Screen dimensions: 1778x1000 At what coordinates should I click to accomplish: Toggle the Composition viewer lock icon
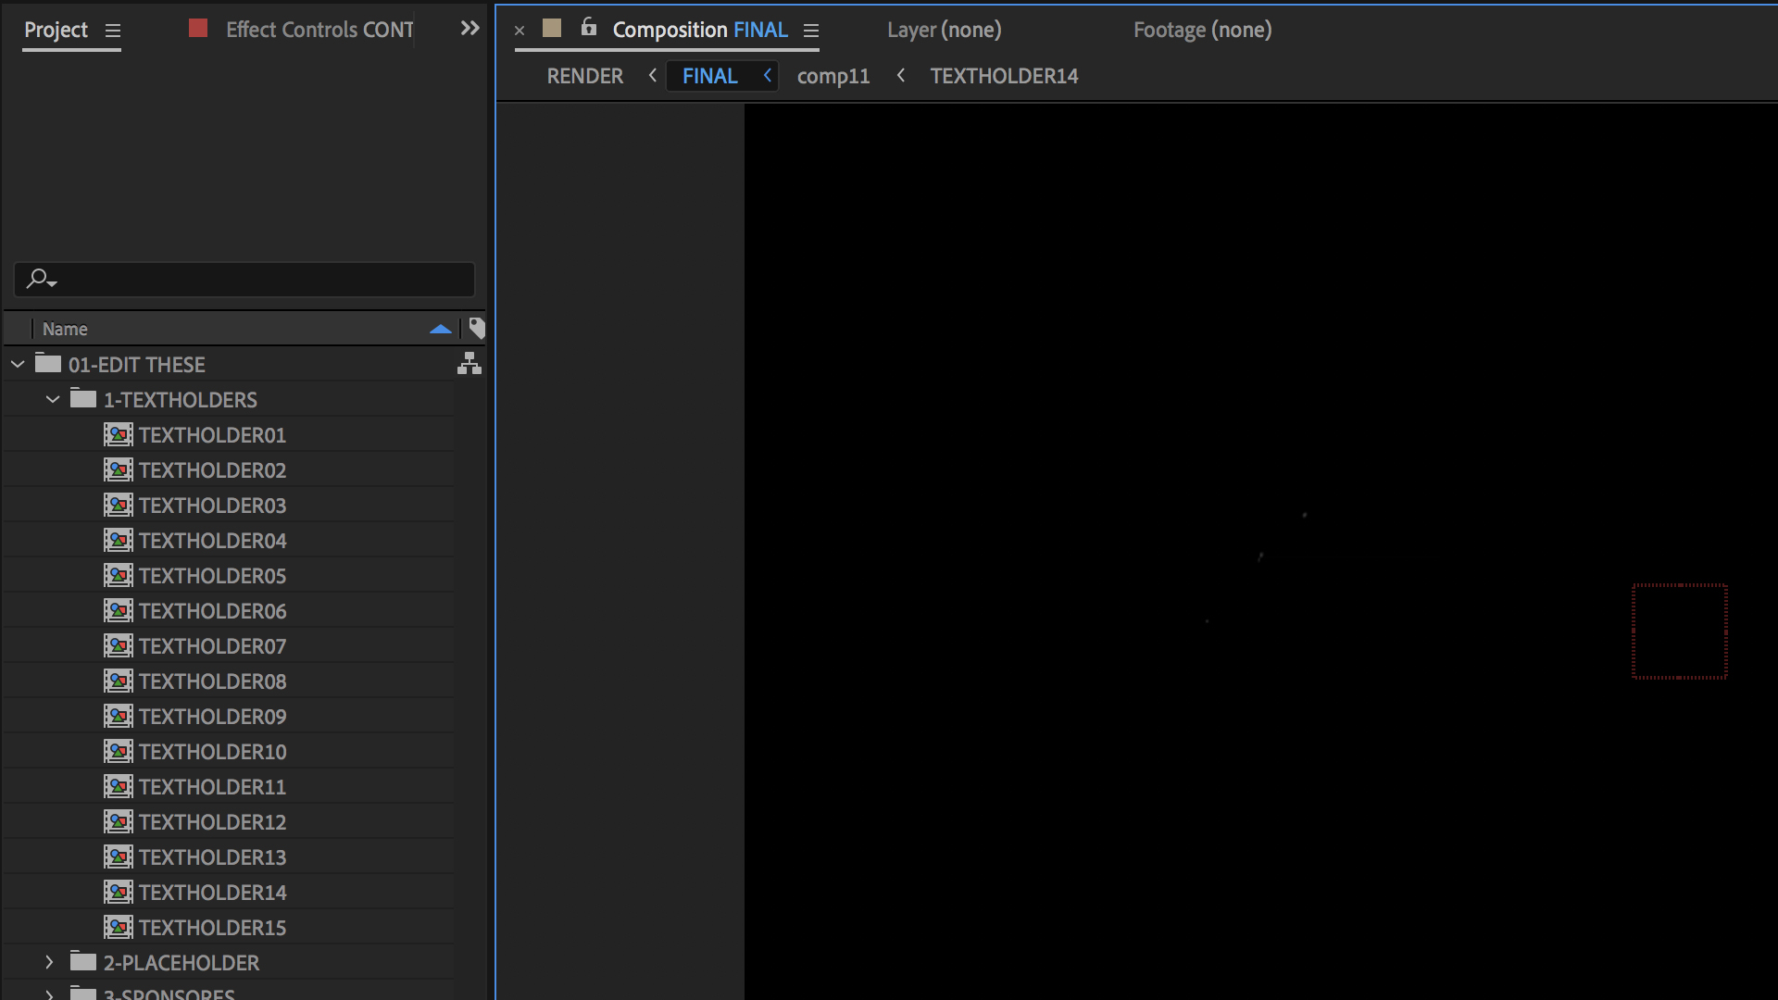[x=589, y=27]
